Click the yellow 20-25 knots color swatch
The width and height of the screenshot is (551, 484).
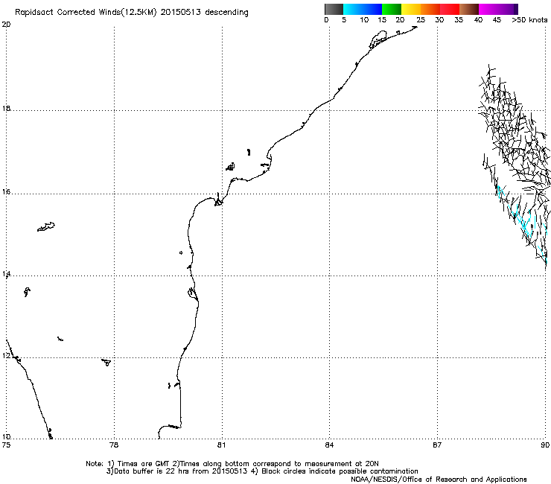[411, 9]
